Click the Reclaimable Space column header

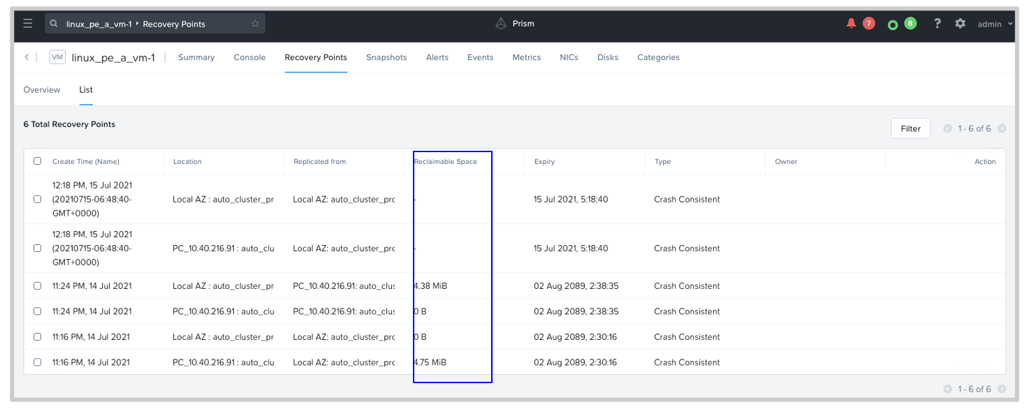click(446, 161)
